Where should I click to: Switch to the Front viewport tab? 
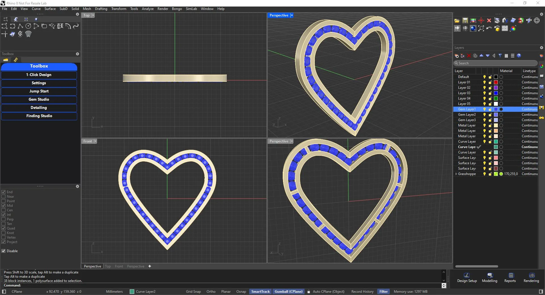click(119, 266)
